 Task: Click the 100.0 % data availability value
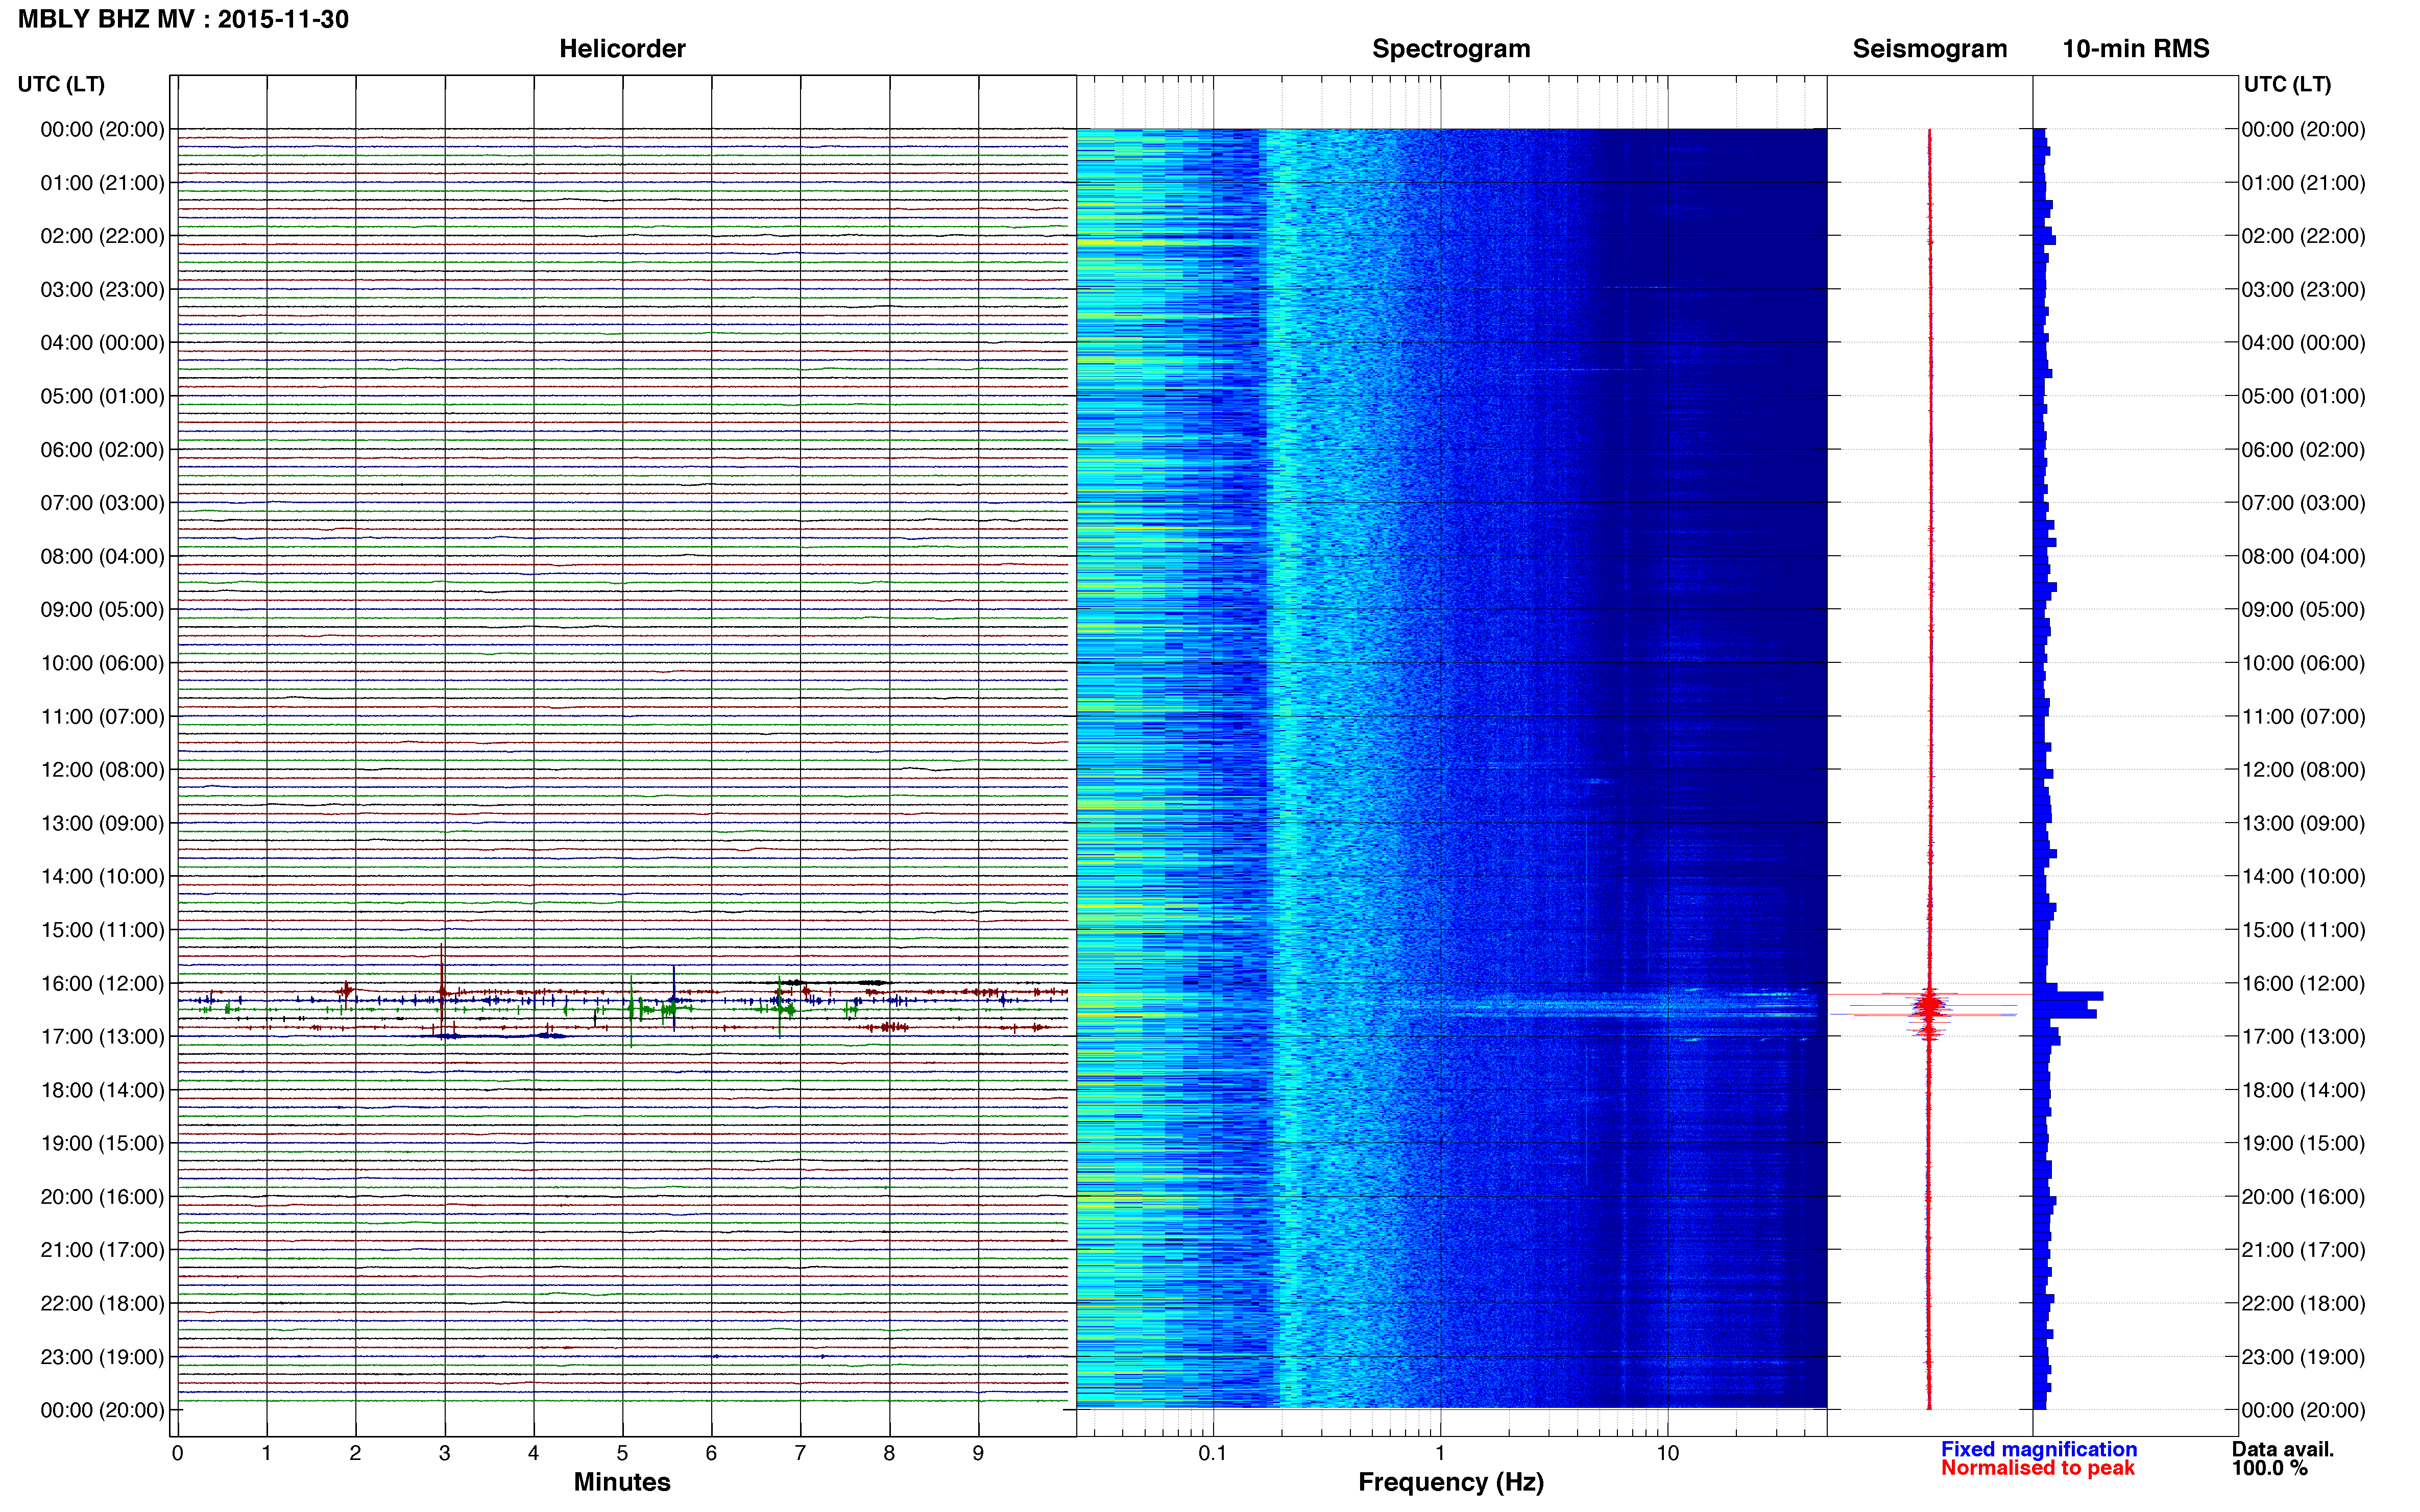(x=2270, y=1468)
